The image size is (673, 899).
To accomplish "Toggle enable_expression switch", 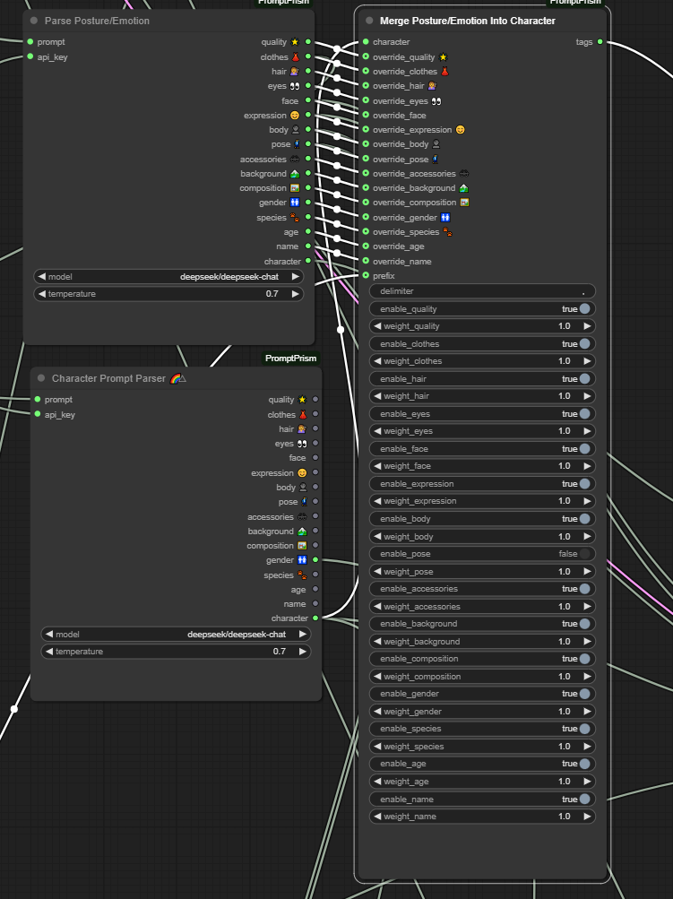I will [x=584, y=484].
